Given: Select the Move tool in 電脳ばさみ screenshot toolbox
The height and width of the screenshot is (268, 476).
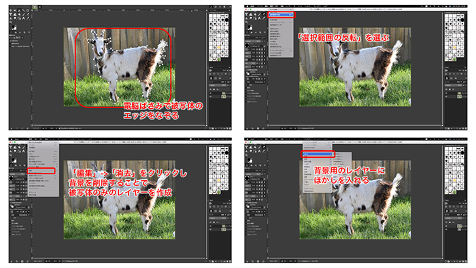Looking at the screenshot, I should 11,10.
